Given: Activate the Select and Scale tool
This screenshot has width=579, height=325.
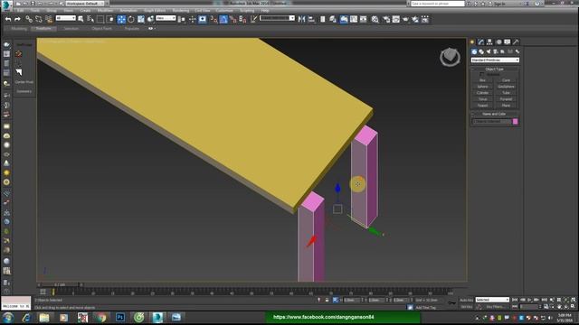Looking at the screenshot, I should pyautogui.click(x=141, y=19).
